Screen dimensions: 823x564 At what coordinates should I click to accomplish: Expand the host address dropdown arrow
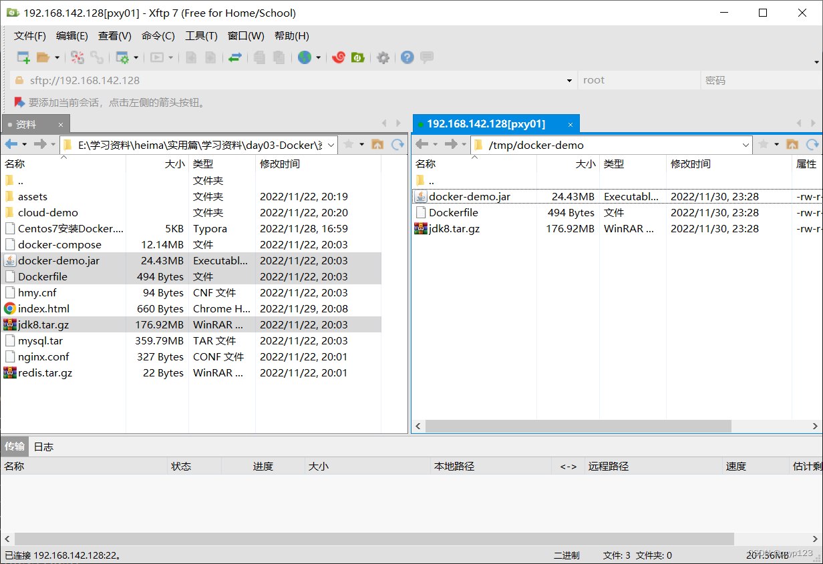tap(569, 80)
